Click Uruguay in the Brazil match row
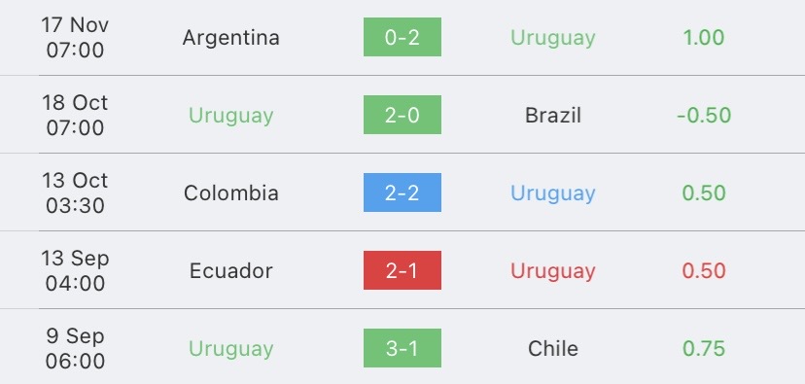The image size is (805, 384). (231, 117)
